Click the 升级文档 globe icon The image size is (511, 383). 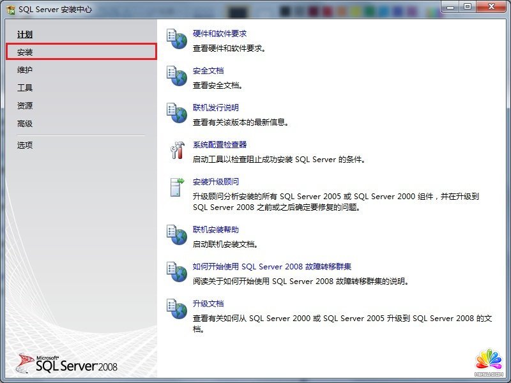(175, 309)
